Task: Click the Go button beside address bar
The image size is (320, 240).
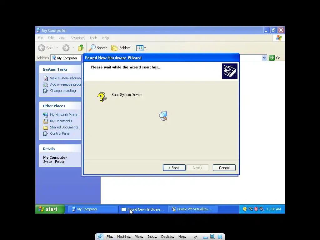Action: (275, 58)
